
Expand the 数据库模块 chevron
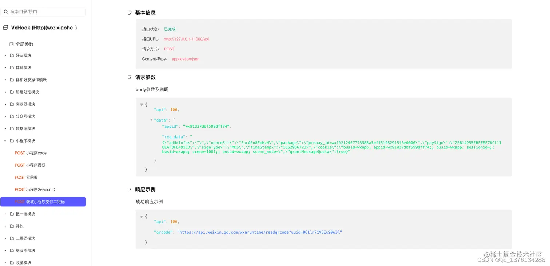tap(5, 129)
